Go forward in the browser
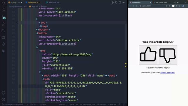 click(133, 6)
